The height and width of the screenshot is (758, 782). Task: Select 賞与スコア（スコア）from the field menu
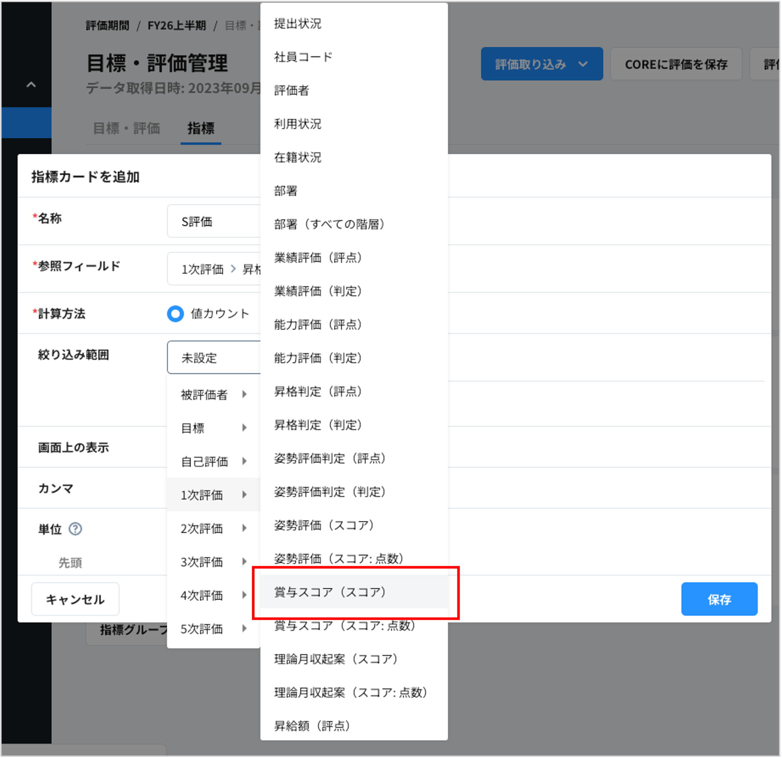tap(330, 592)
